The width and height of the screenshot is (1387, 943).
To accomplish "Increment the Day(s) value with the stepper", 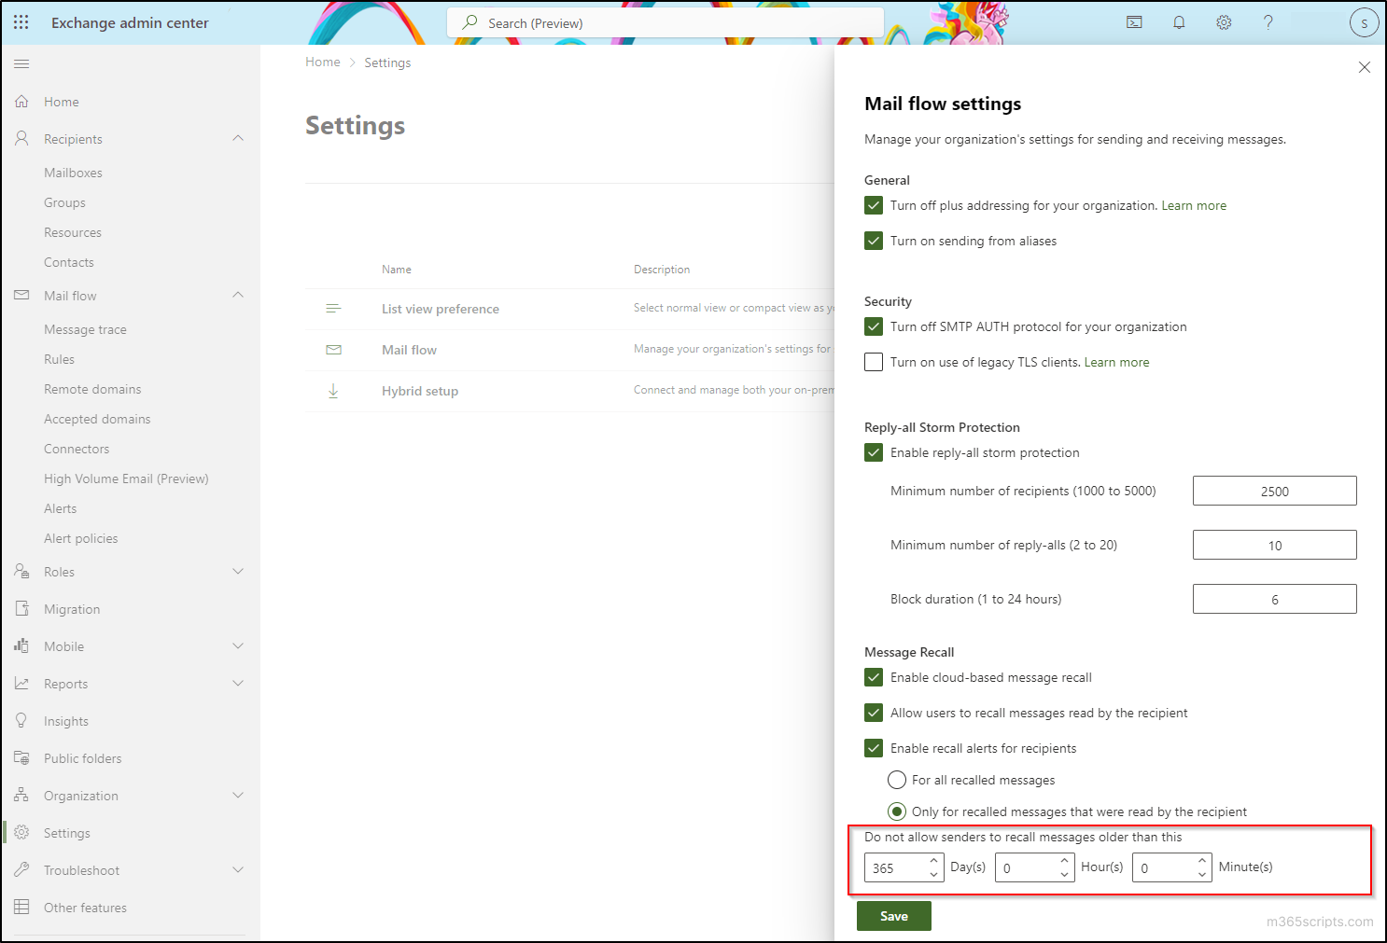I will click(x=932, y=860).
